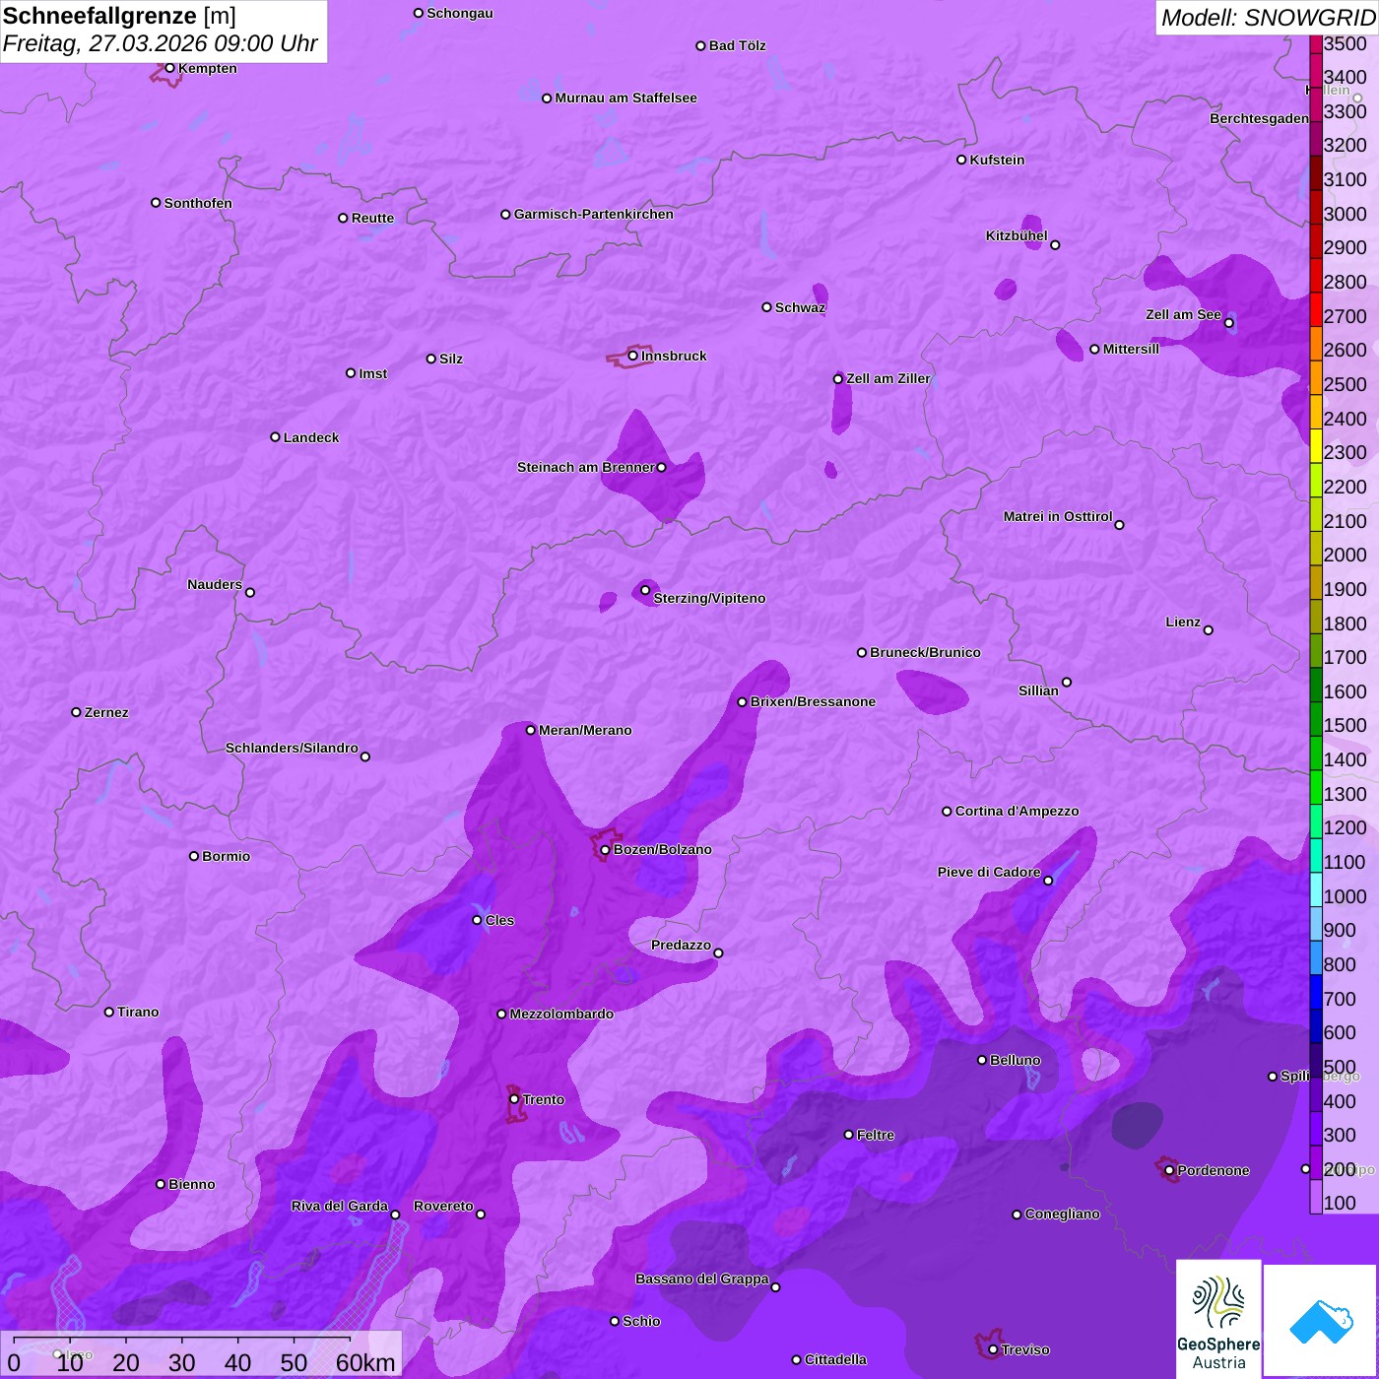
Task: Click the 2700 m red legend swatch
Action: click(x=1316, y=309)
